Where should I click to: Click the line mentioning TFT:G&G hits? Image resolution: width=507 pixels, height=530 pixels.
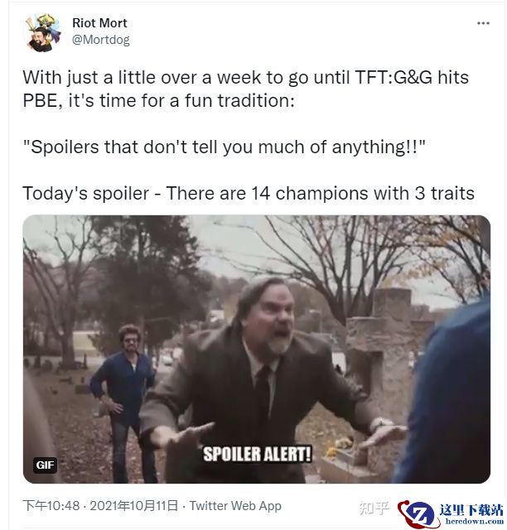[245, 77]
